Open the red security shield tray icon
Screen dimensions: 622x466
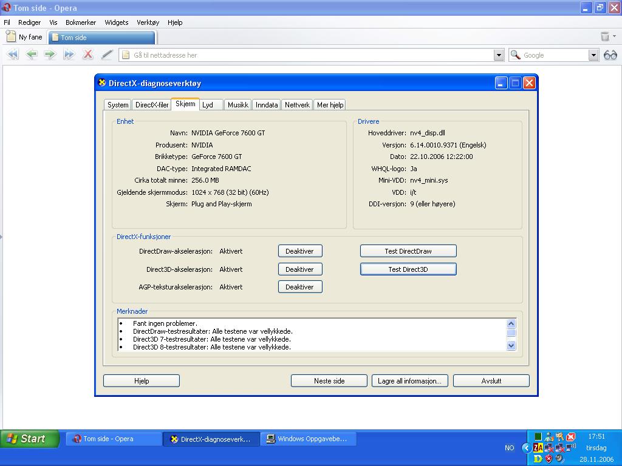[549, 459]
